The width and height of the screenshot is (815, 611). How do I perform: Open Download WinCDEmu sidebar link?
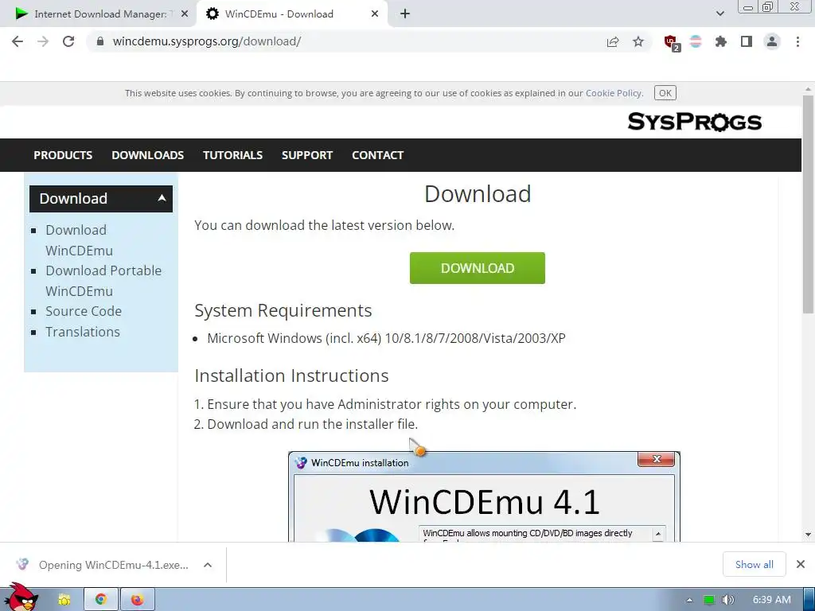point(79,240)
